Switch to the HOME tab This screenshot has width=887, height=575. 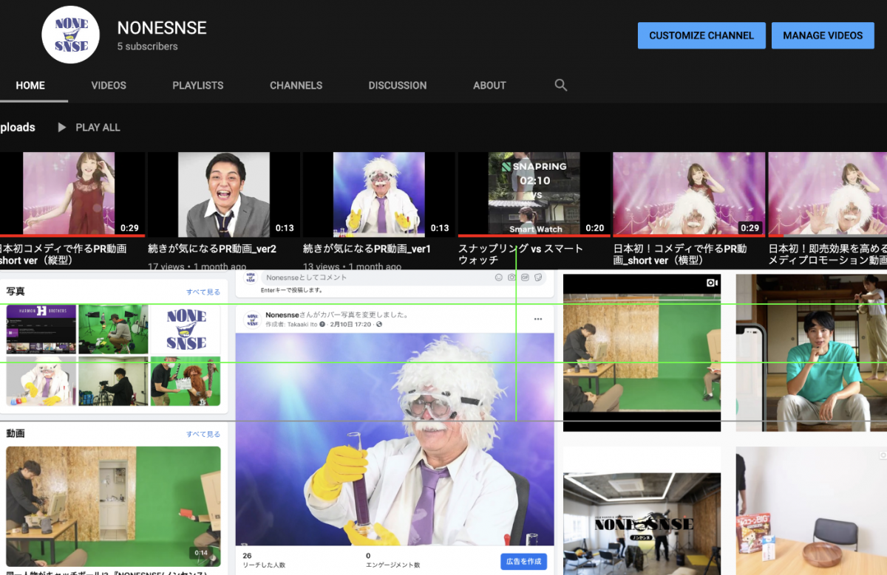pos(30,86)
